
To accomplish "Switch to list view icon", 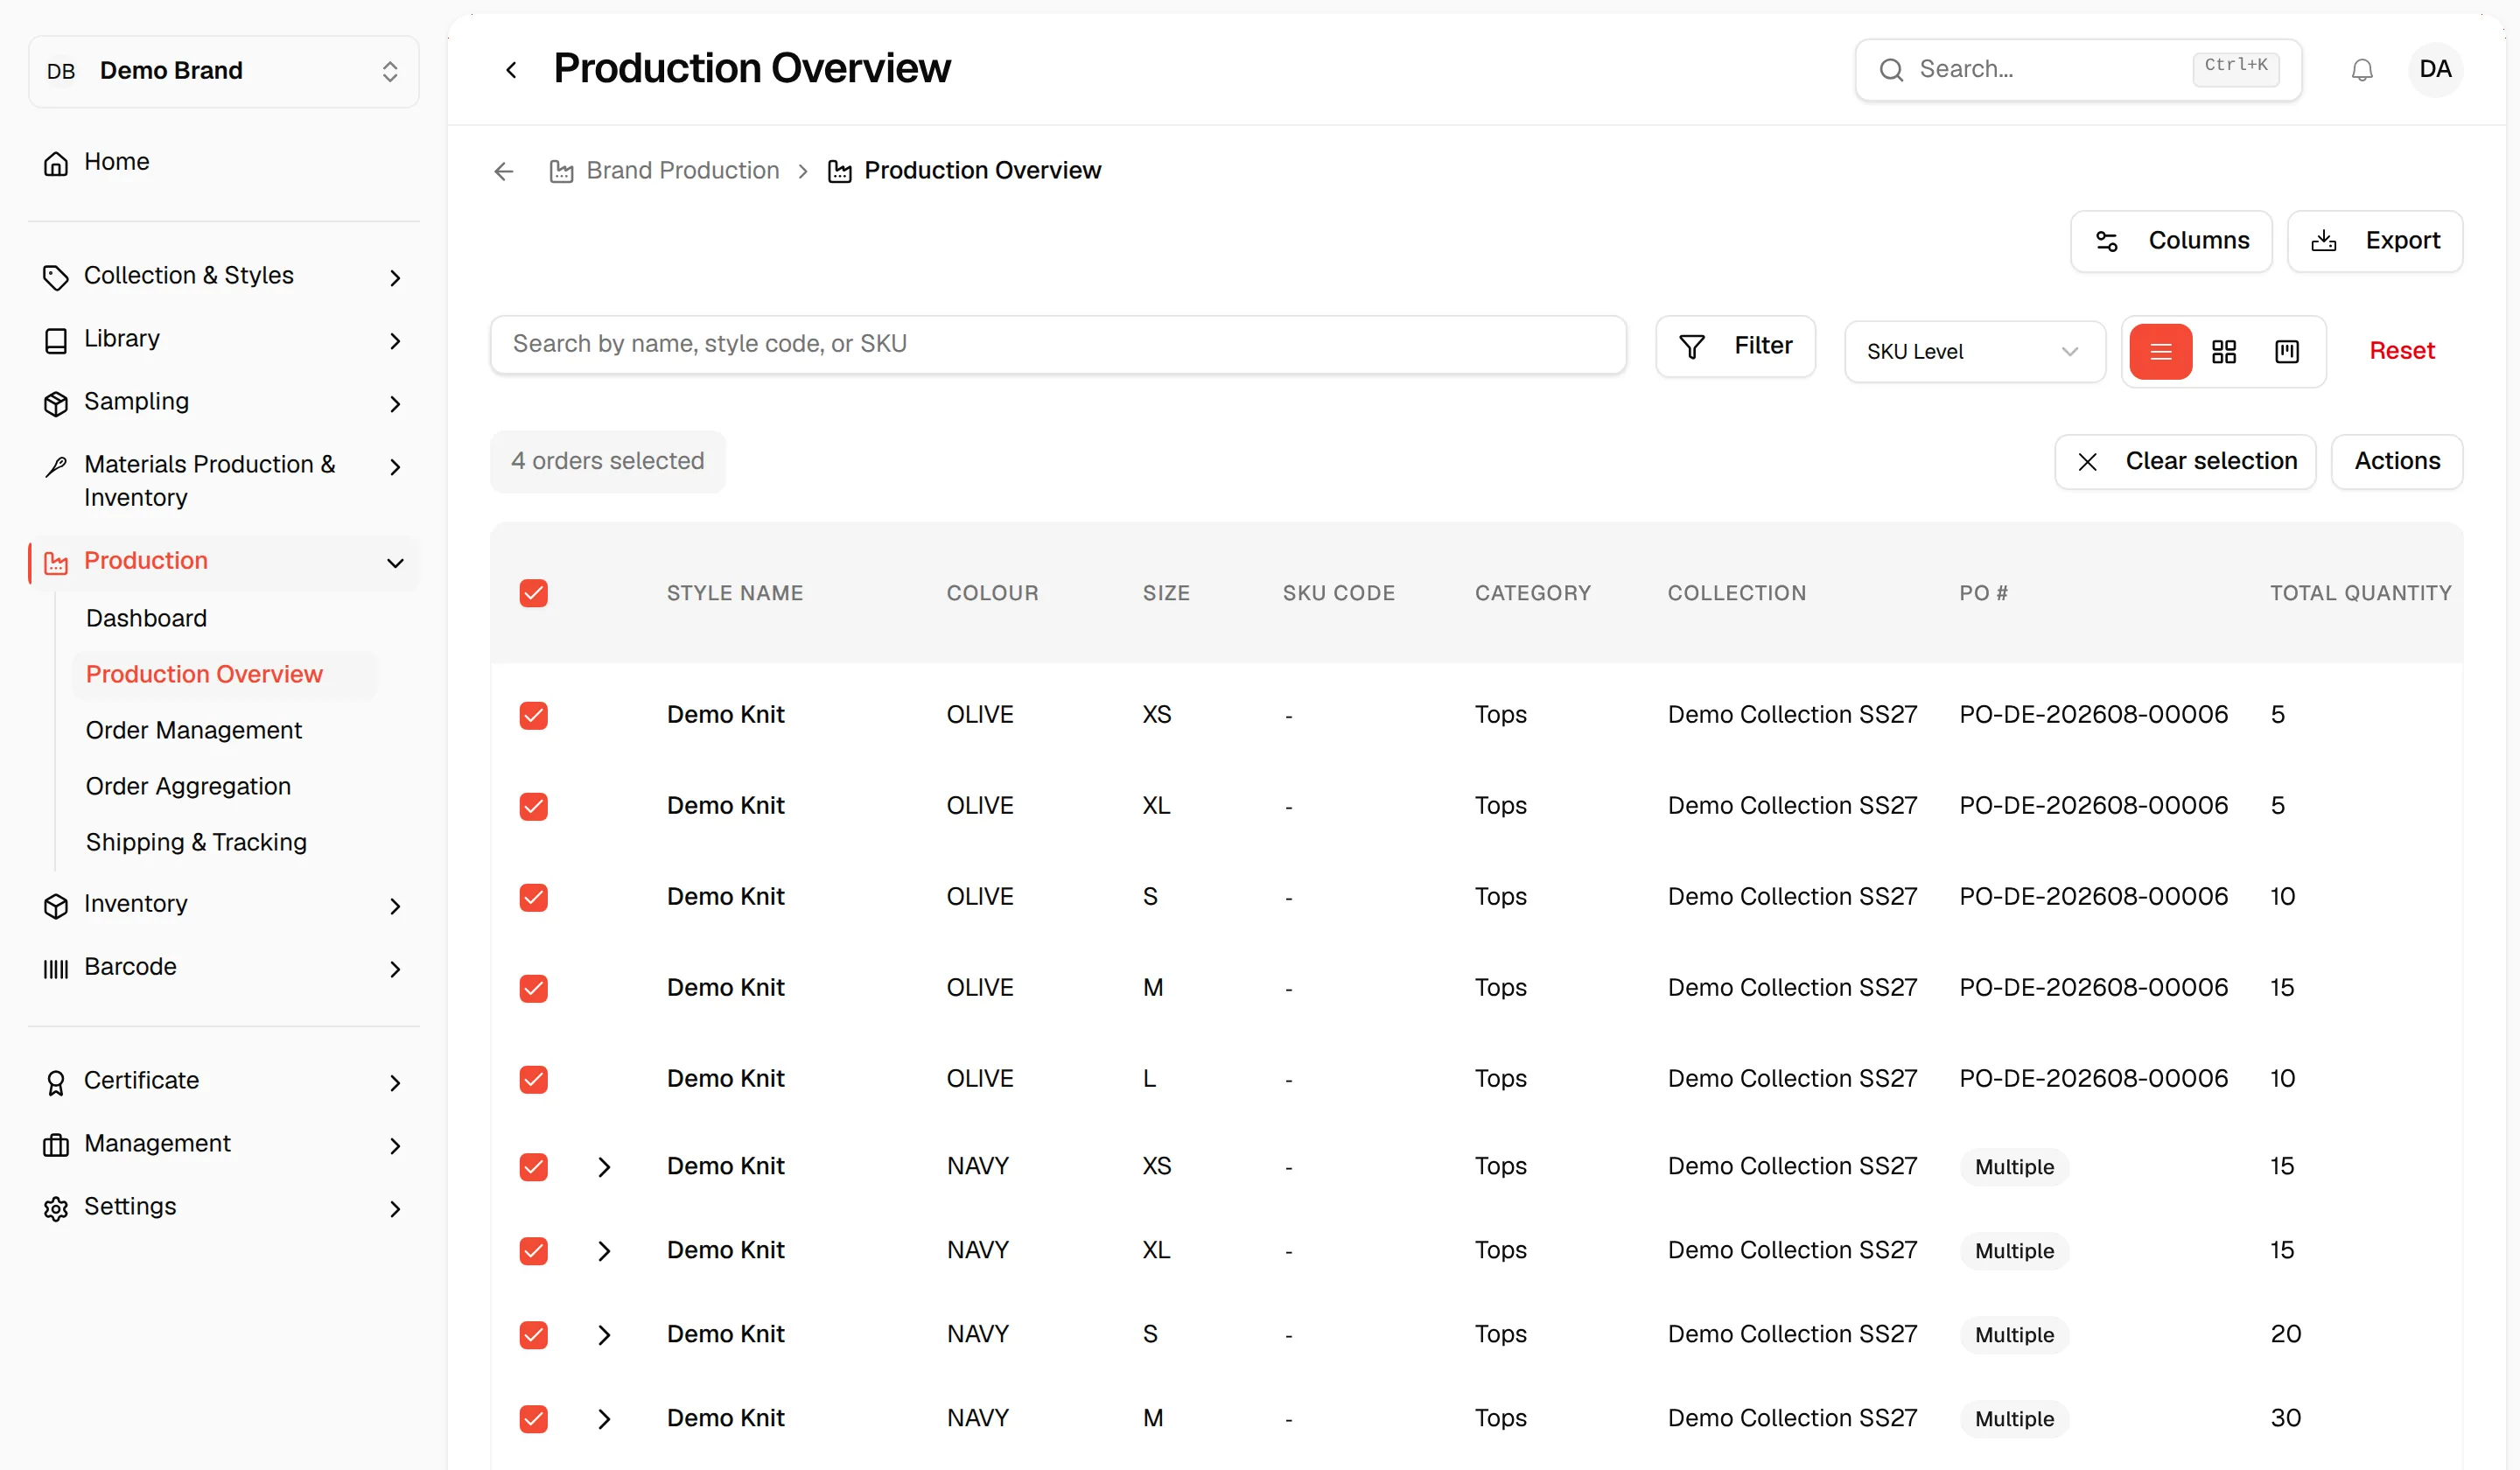I will tap(2160, 352).
